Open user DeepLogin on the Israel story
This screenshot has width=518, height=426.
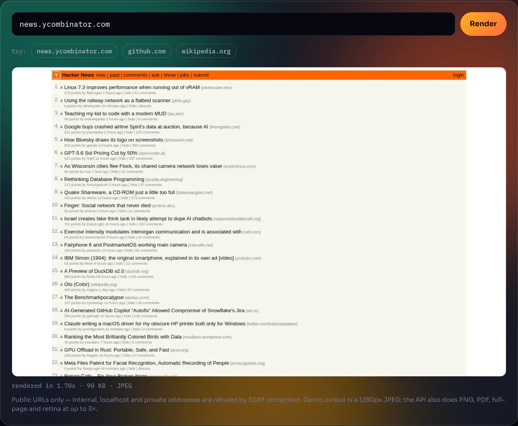pos(95,224)
